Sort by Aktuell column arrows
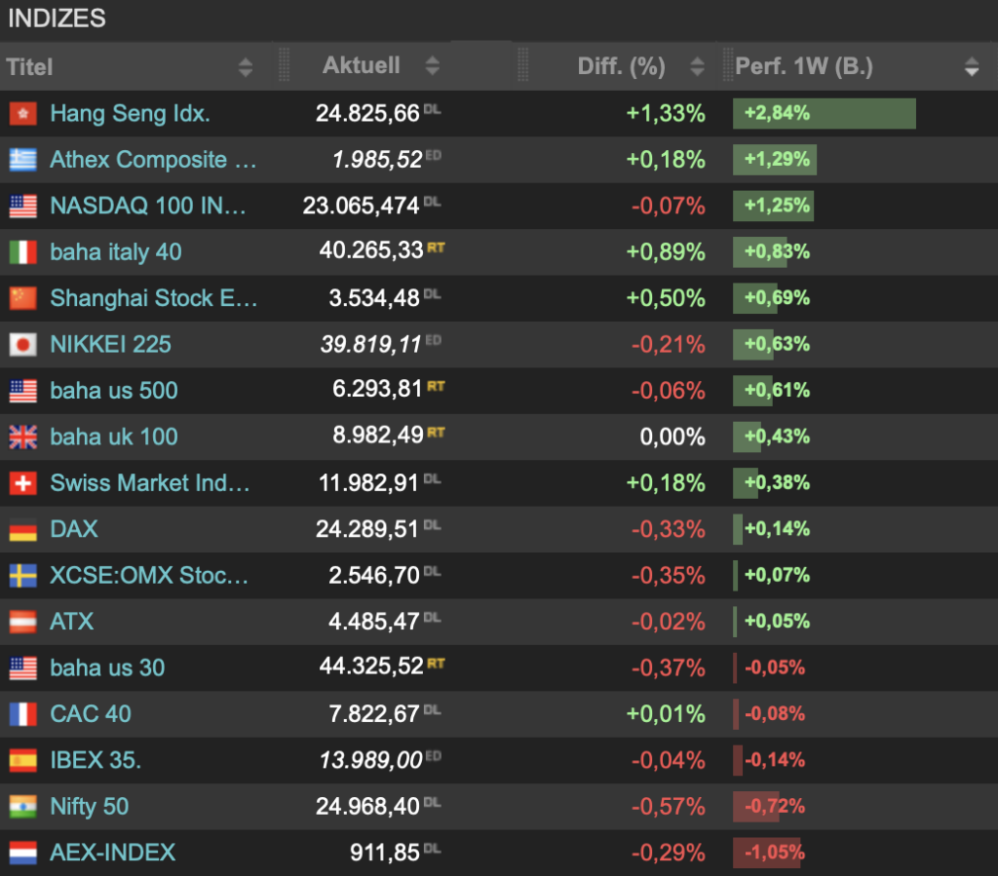This screenshot has height=876, width=998. tap(432, 65)
